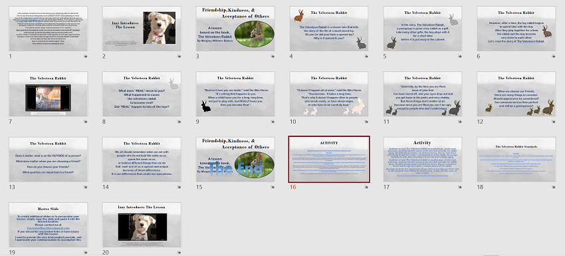Viewport: 565px width, 256px height.
Task: Click animation star icon under slide 12
Action: [554, 122]
